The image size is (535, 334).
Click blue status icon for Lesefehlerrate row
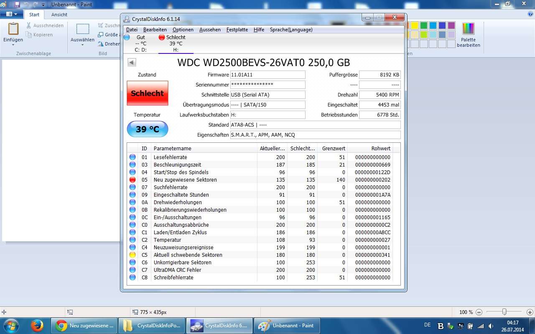(132, 157)
